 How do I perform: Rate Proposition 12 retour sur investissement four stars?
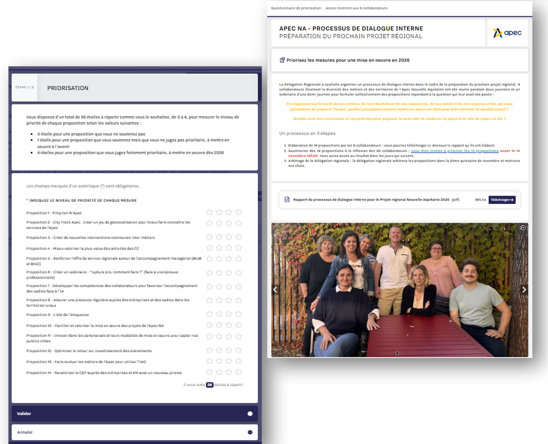(x=238, y=350)
